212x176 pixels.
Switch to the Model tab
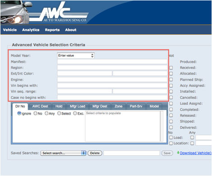click(x=154, y=106)
